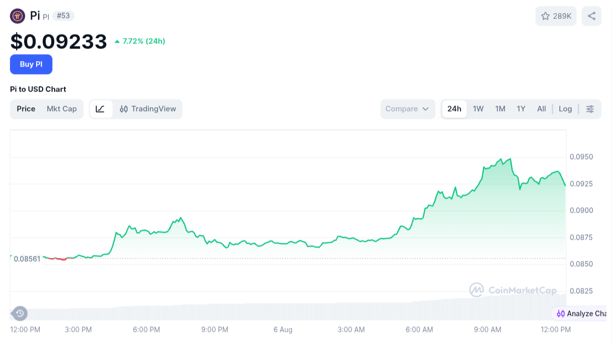Choose the All time range
612x345 pixels.
point(542,109)
